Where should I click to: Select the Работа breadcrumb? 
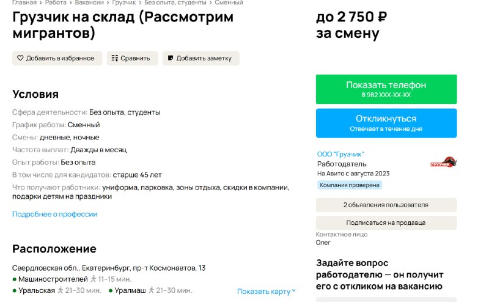click(56, 2)
